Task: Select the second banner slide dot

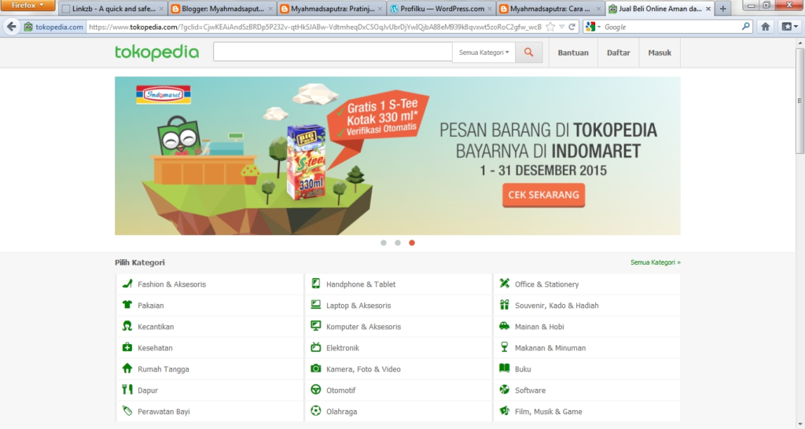Action: 397,243
